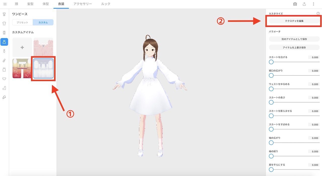Click アイテムを上書き保存 to overwrite the item

[x=294, y=47]
